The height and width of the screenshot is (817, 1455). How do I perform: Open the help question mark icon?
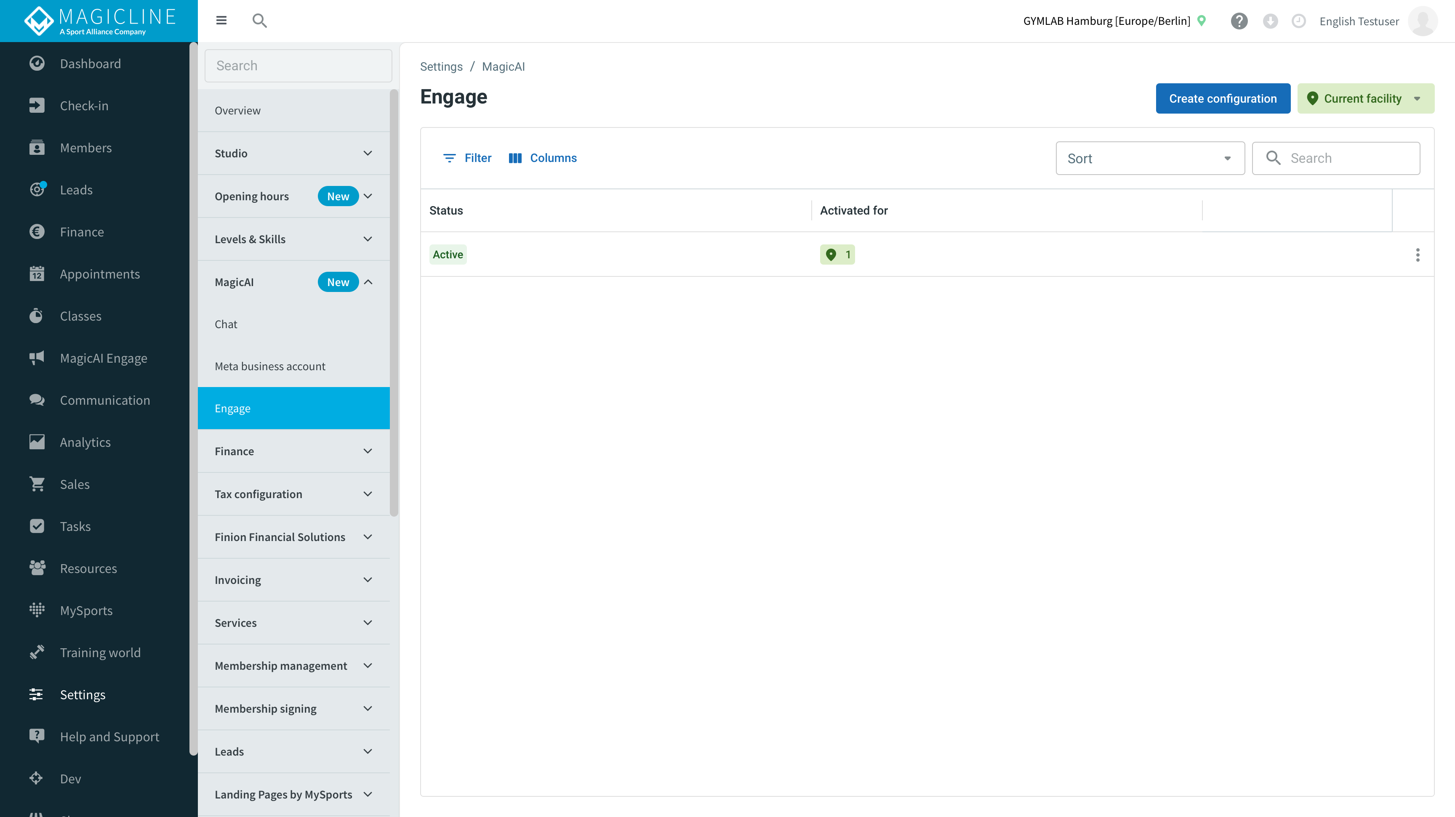(1239, 21)
